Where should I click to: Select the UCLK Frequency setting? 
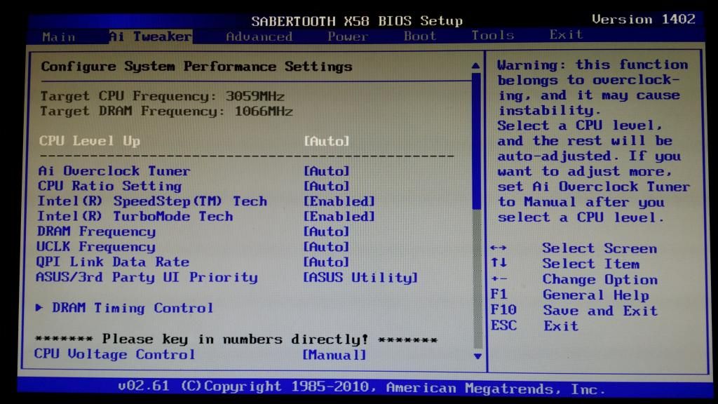[x=96, y=246]
